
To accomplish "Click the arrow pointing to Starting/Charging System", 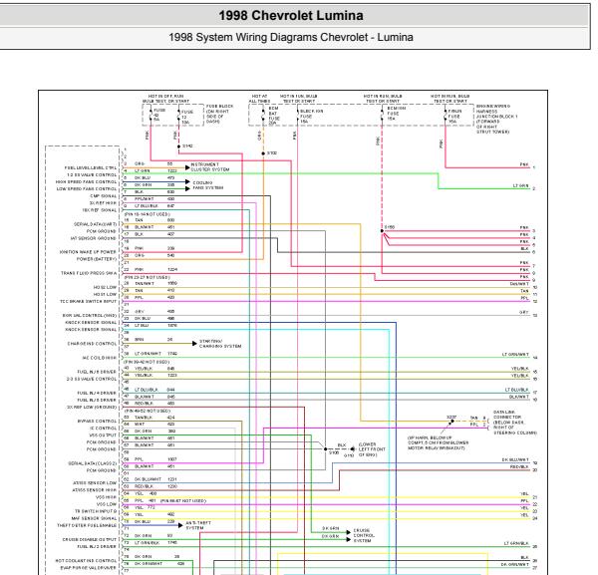I will tap(194, 344).
